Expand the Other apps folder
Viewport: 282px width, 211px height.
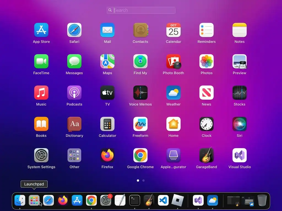pyautogui.click(x=74, y=155)
